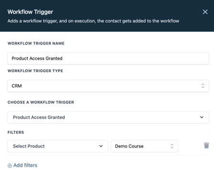Click the header description about workflow trigger
This screenshot has height=178, width=214.
tap(93, 21)
